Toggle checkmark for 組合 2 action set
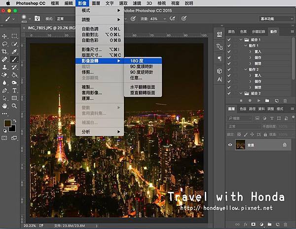The height and width of the screenshot is (229, 296). point(229,93)
